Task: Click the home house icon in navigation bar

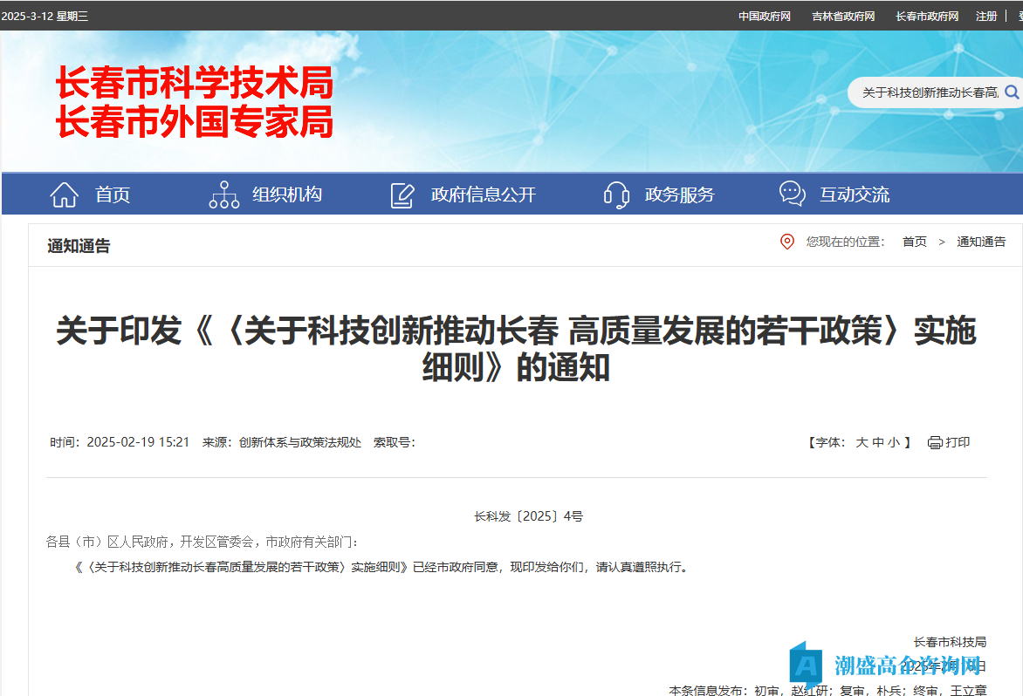Action: point(65,194)
